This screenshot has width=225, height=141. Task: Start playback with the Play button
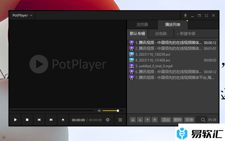tap(15, 120)
